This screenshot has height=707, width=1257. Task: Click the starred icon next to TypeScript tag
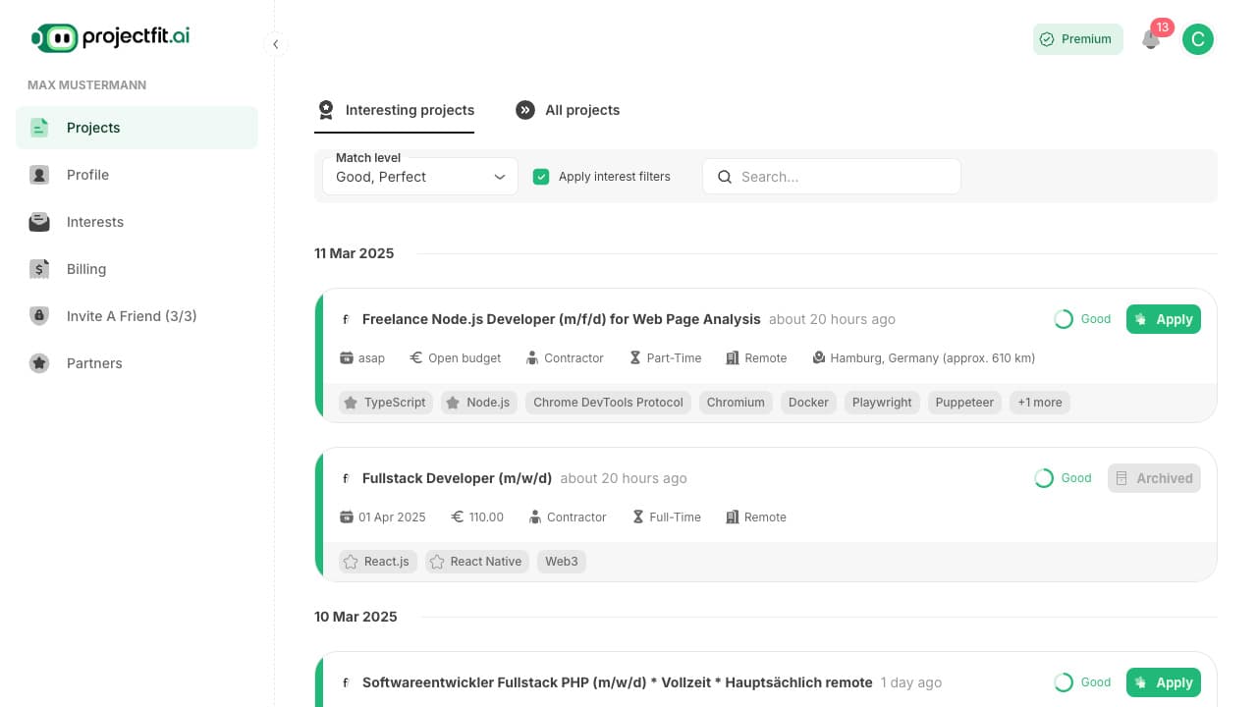[353, 402]
